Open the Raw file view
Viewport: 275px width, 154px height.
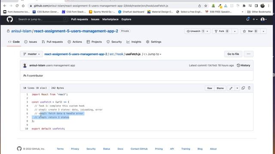click(210, 88)
